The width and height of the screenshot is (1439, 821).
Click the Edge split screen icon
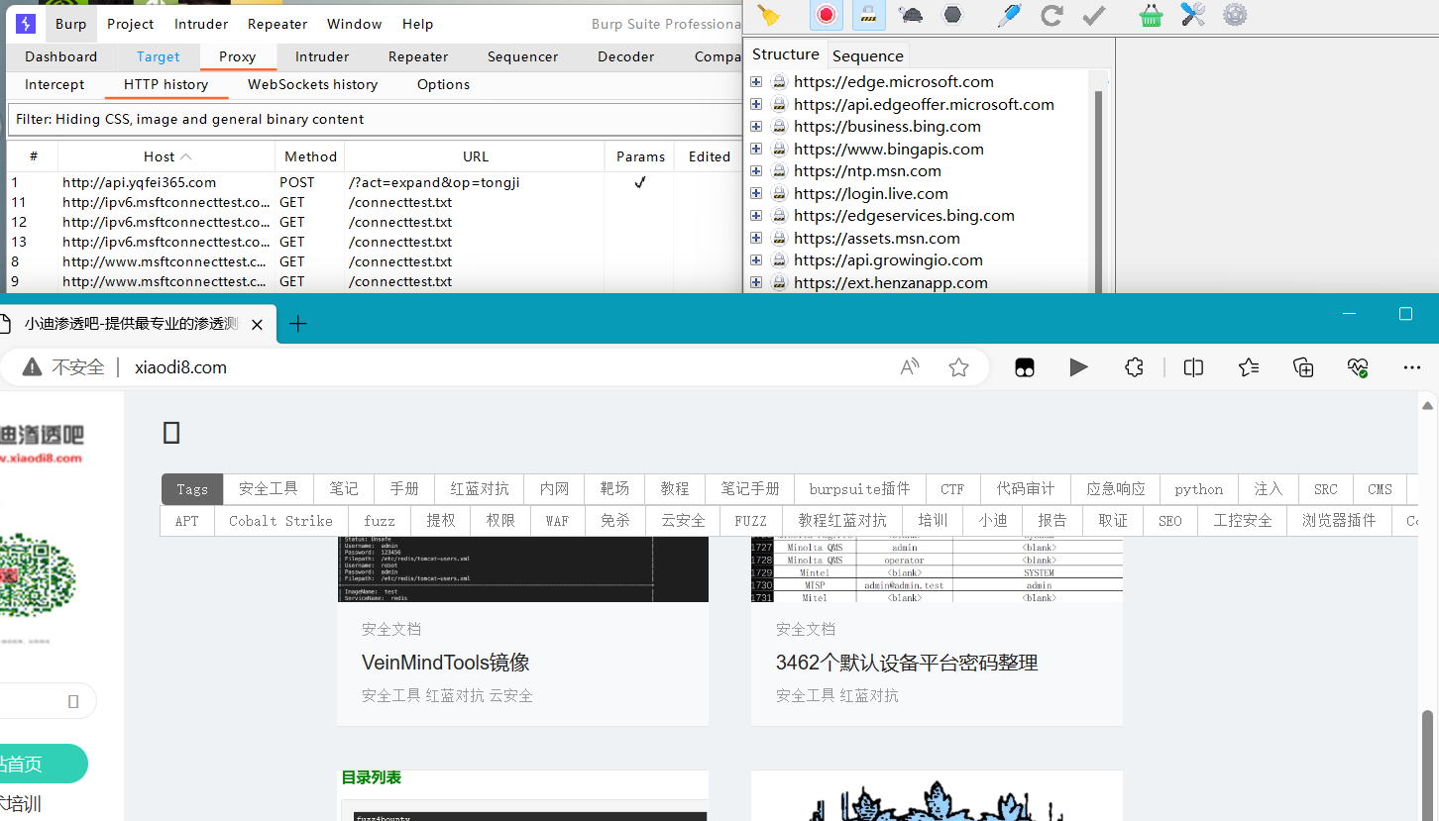point(1193,367)
